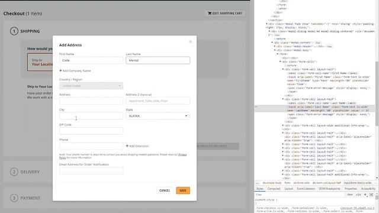Expand the form-cell layout-wide additional-info-wrap node
This screenshot has width=379, height=213.
coord(283,125)
